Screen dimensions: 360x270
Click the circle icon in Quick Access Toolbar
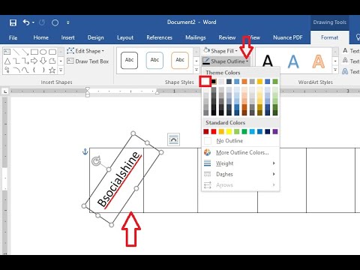(x=55, y=23)
